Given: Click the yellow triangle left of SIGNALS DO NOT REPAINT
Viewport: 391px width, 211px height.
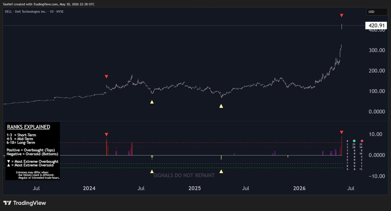Looking at the screenshot, I should [152, 171].
